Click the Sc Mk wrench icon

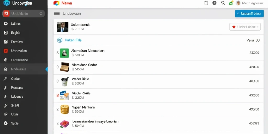(6, 106)
